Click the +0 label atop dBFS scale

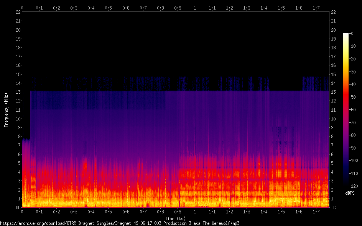pos(352,34)
